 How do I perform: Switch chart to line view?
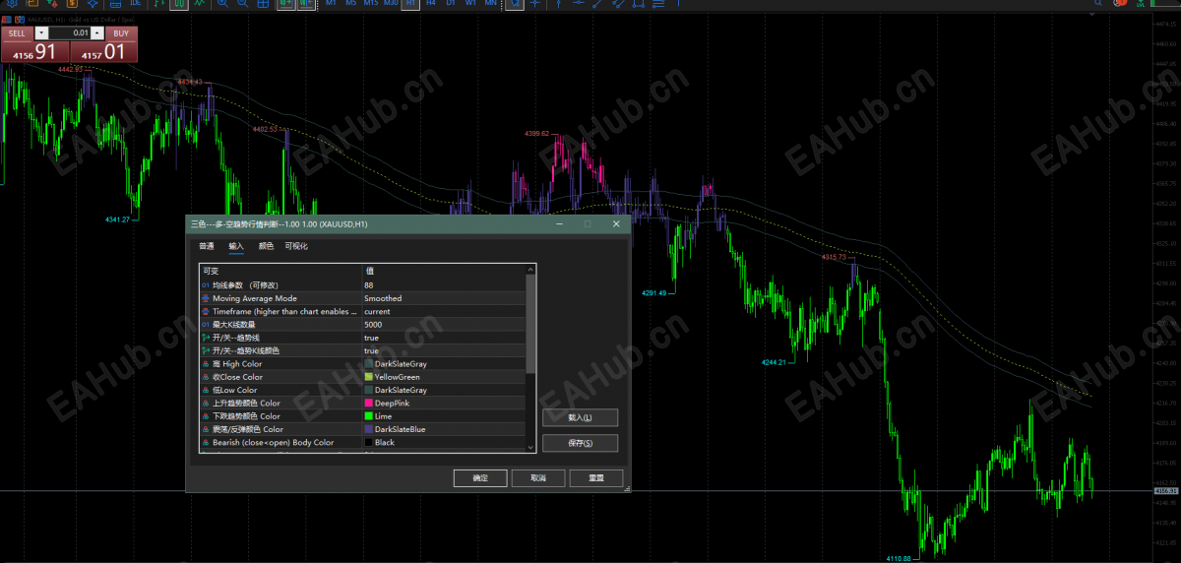(x=200, y=4)
